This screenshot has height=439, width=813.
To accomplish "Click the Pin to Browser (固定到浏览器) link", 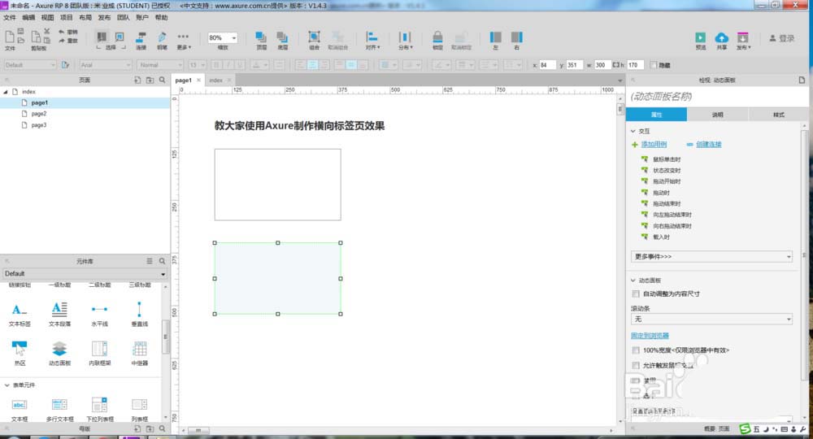I will click(x=650, y=336).
